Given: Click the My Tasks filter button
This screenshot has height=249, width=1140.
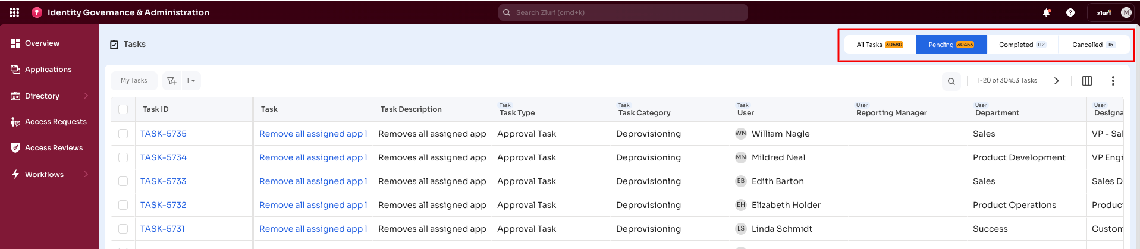Looking at the screenshot, I should click(x=134, y=81).
